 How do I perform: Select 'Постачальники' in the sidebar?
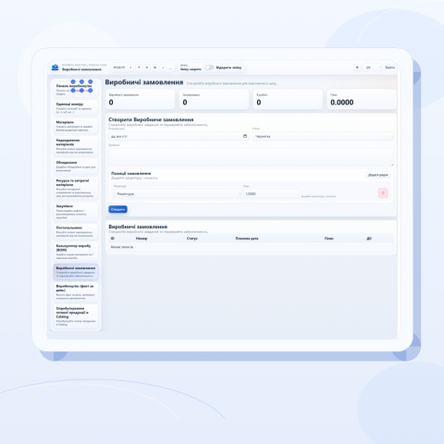point(76,231)
